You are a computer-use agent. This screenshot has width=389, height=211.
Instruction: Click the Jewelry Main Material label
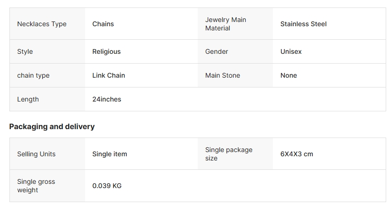pos(226,24)
